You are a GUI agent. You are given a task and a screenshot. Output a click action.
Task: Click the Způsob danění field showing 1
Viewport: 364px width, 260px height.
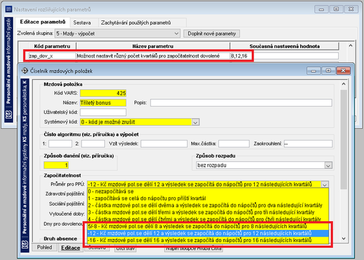pyautogui.click(x=56, y=165)
